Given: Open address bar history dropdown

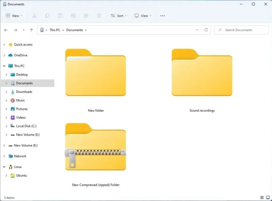Looking at the screenshot, I should [197, 30].
